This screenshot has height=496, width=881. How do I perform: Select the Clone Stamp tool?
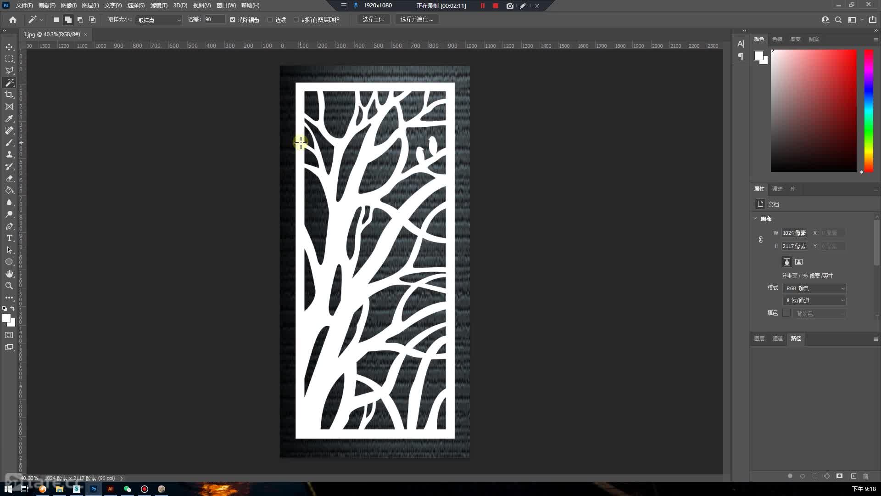coord(9,154)
